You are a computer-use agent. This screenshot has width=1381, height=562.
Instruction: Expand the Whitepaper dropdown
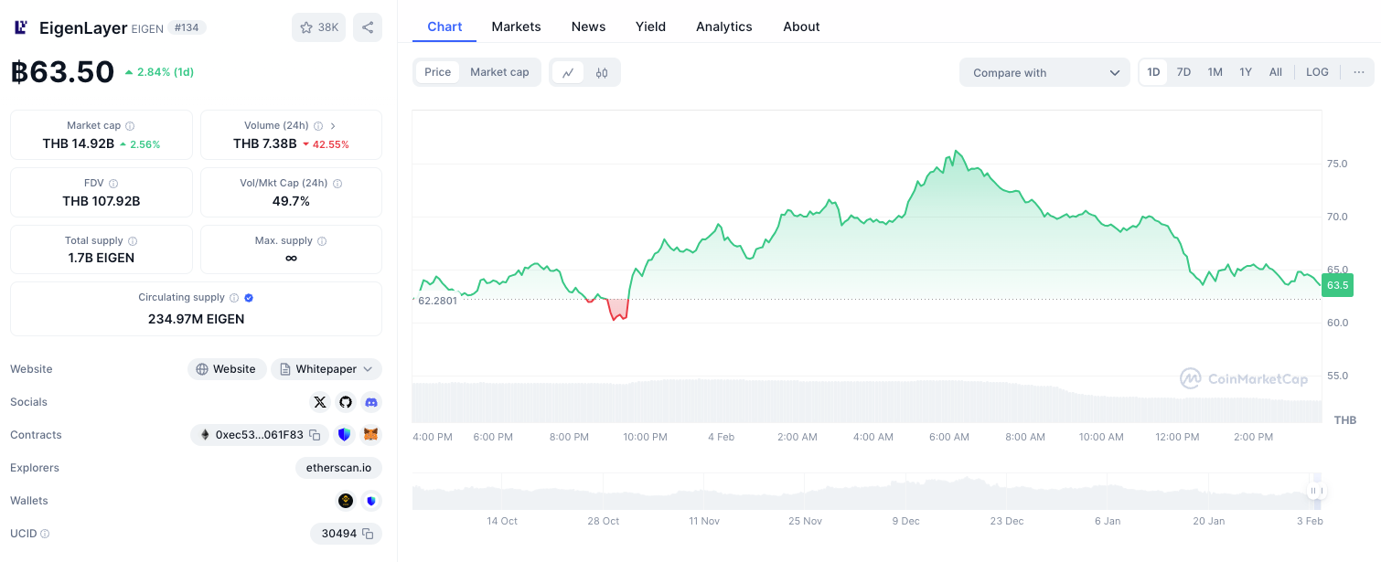[x=368, y=369]
